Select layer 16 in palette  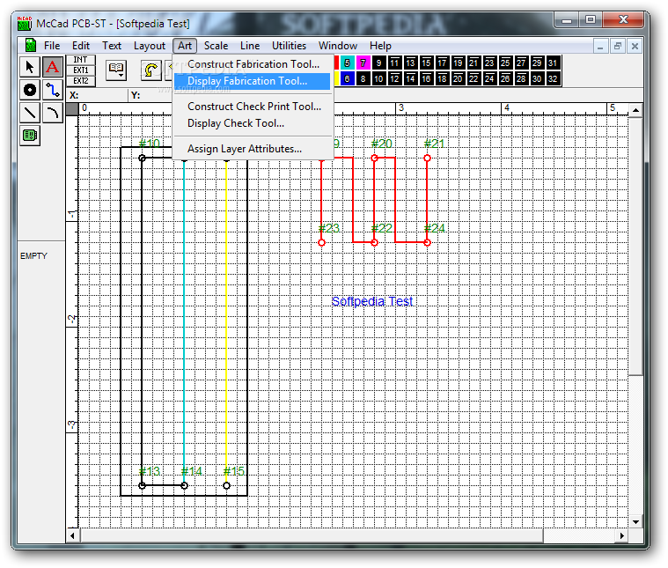426,79
